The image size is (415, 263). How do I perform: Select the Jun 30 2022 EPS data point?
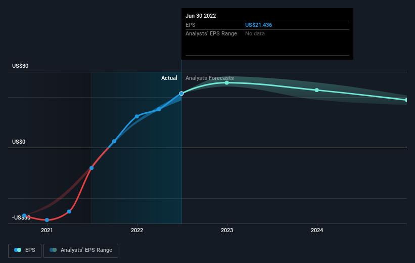click(181, 94)
